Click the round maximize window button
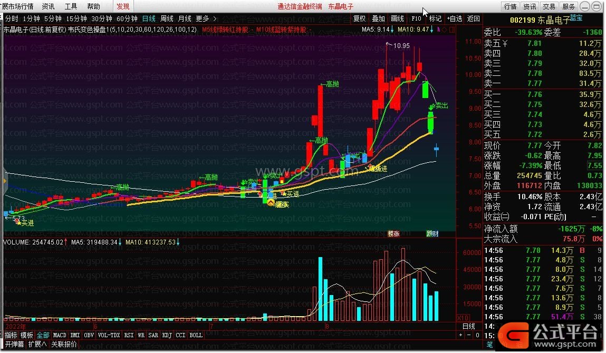Screen dimensions: 606x353 click(596, 6)
